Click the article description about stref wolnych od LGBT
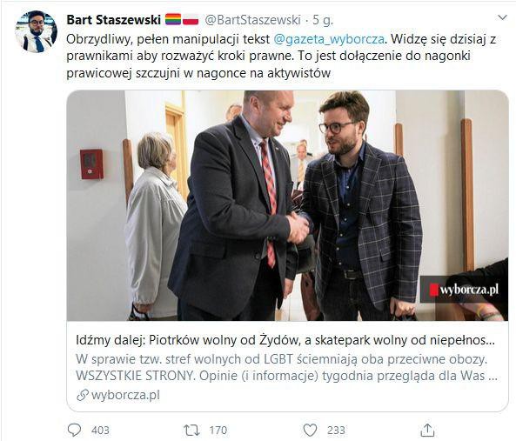 pyautogui.click(x=286, y=367)
